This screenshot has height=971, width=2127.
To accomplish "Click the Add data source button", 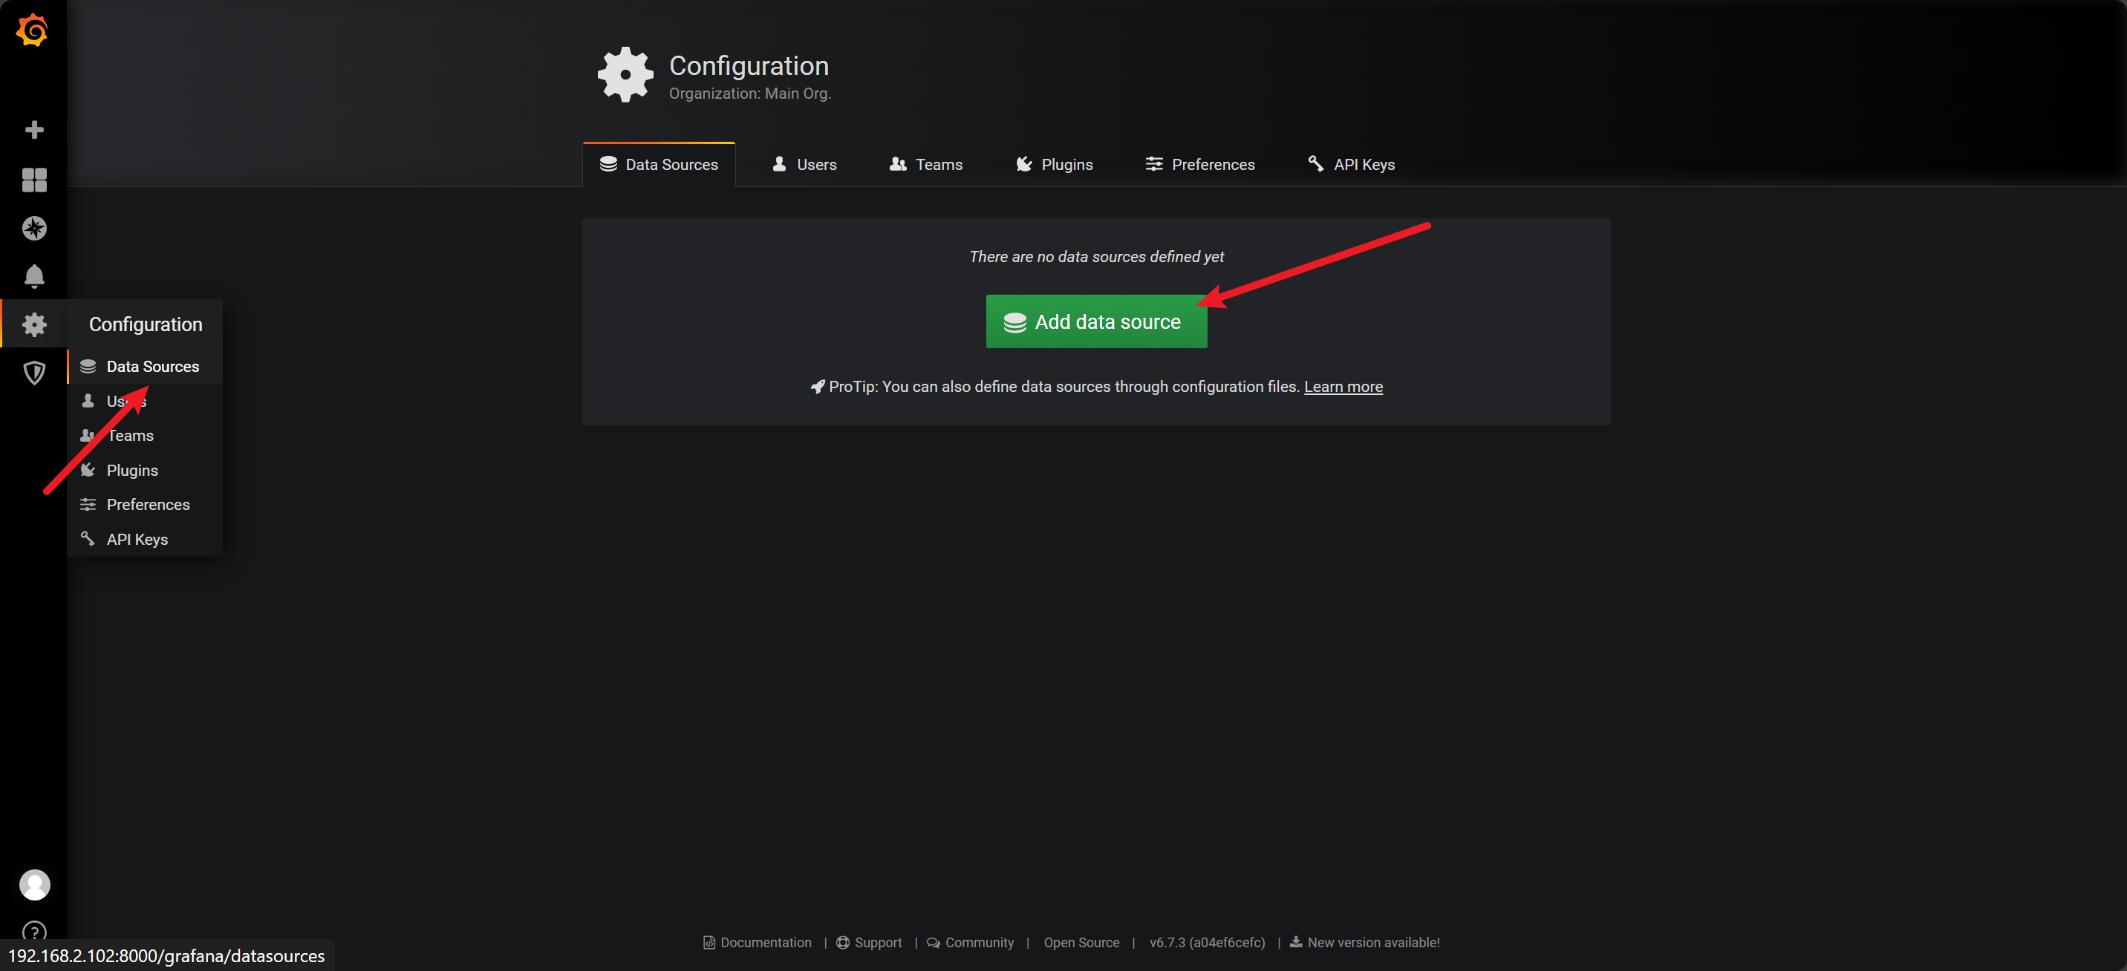I will click(x=1095, y=322).
